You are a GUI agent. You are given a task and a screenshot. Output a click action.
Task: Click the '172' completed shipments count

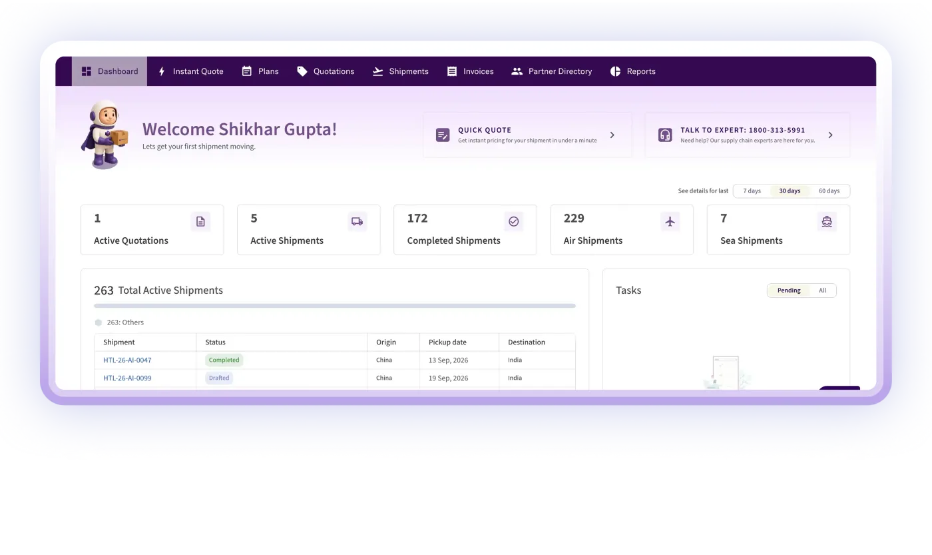coord(417,219)
